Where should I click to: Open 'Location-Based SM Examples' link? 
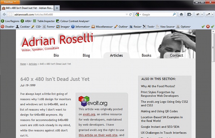pyautogui.click(x=162, y=119)
